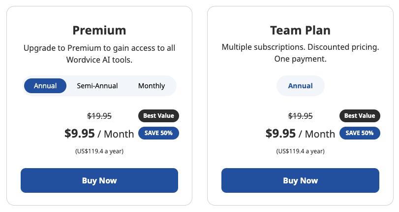This screenshot has height=212, width=399.
Task: Click the US$119.4 a year note under Premium
Action: [x=99, y=151]
